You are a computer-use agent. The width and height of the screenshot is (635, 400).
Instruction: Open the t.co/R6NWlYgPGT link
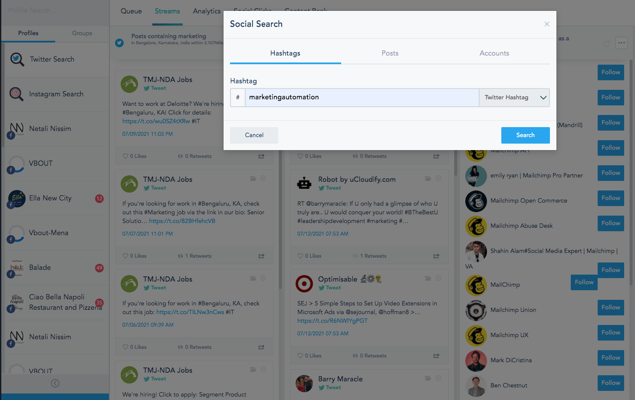[332, 321]
